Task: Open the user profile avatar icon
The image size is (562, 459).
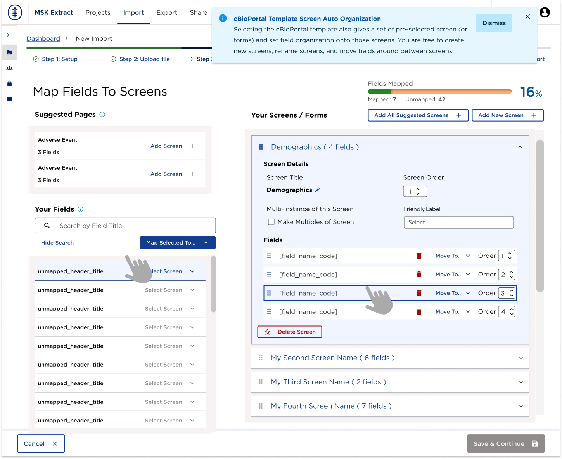Action: tap(545, 12)
